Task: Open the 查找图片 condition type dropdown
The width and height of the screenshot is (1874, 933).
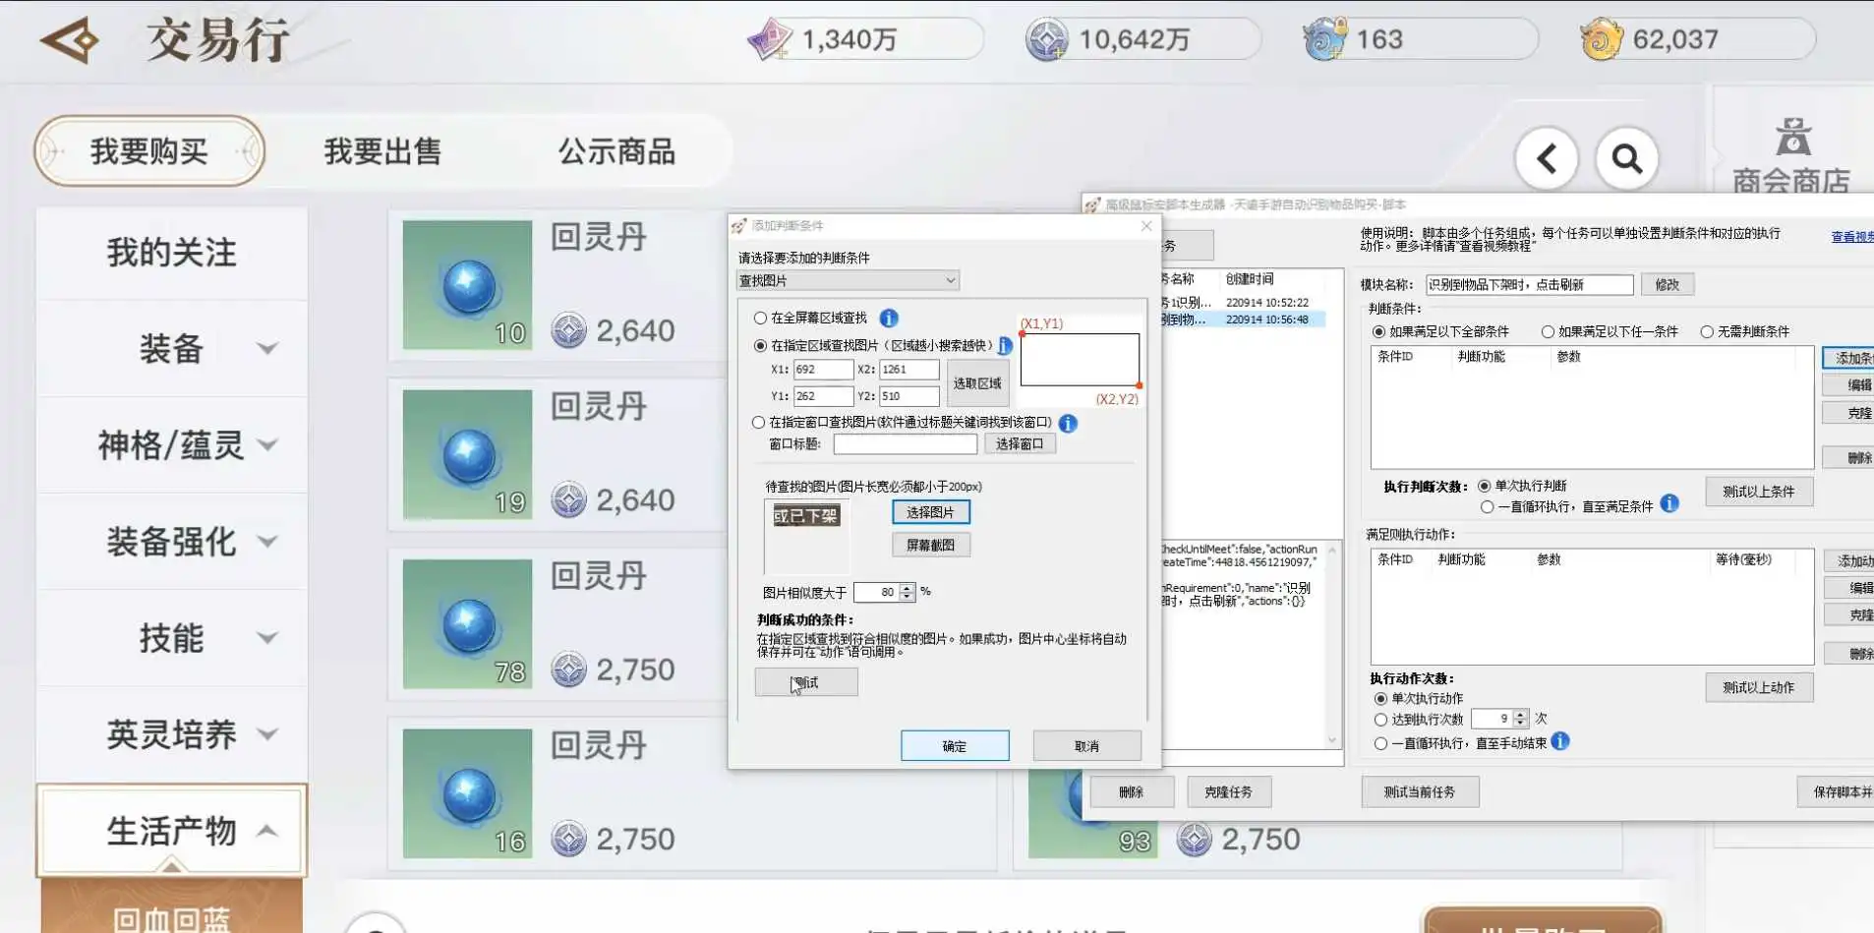Action: click(848, 280)
